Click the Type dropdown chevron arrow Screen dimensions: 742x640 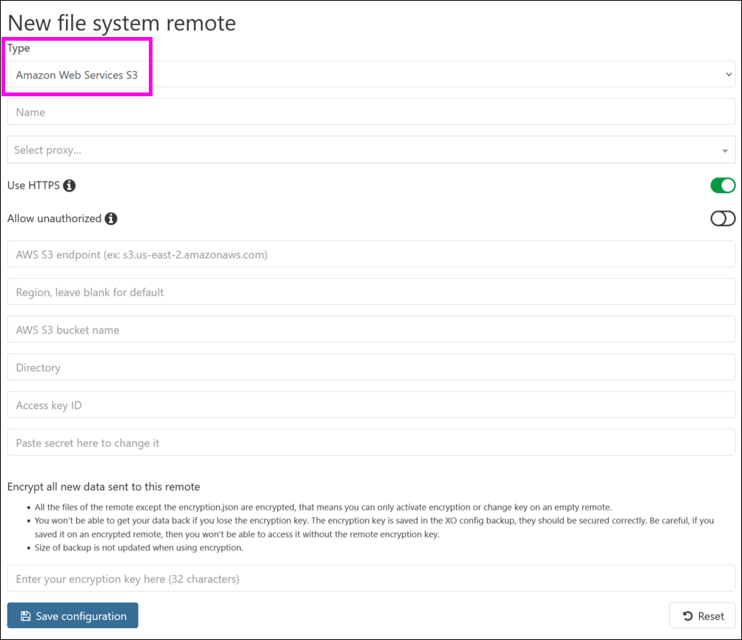click(x=729, y=74)
